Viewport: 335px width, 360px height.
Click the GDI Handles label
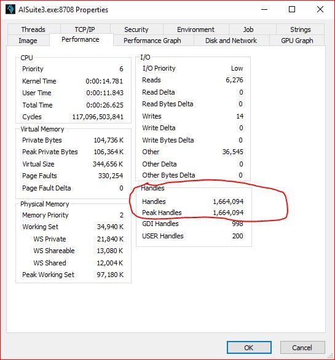[x=160, y=224]
